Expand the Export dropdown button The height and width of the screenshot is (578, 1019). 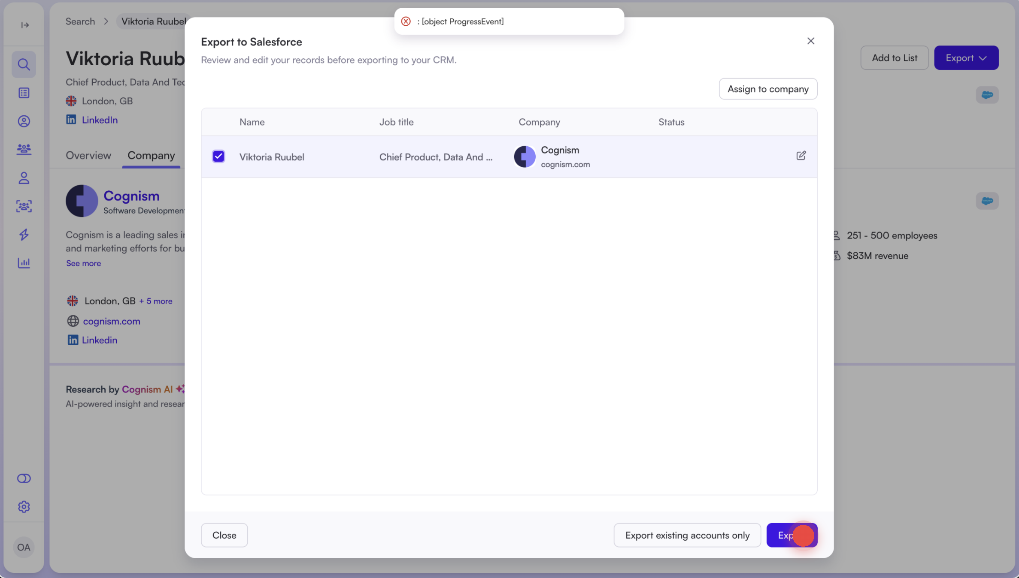point(966,58)
